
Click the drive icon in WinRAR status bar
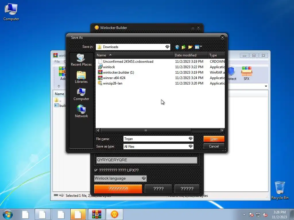coord(56,195)
